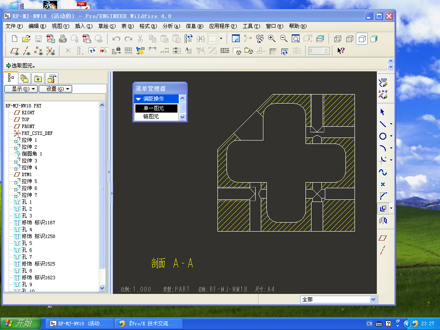Zoom in using the magnifier plus icon
This screenshot has width=440, height=330.
(x=272, y=38)
